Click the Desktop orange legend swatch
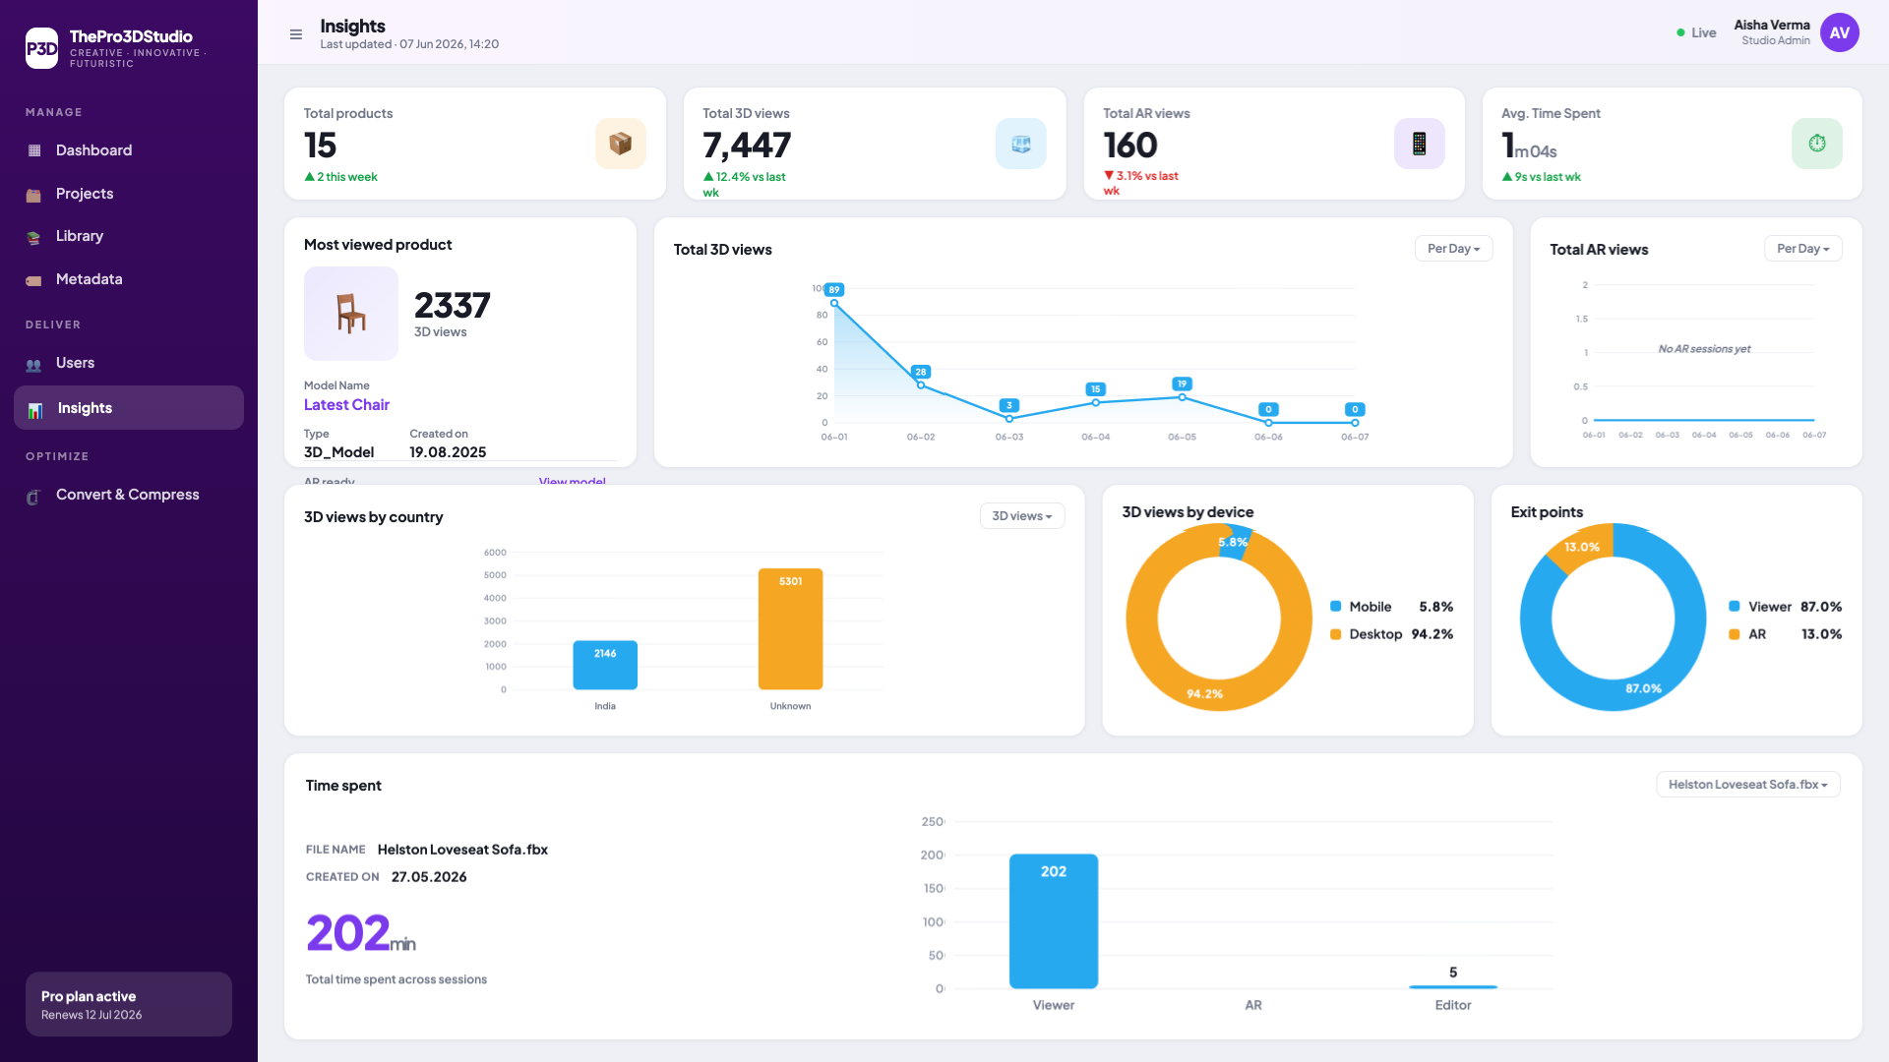 [1336, 634]
